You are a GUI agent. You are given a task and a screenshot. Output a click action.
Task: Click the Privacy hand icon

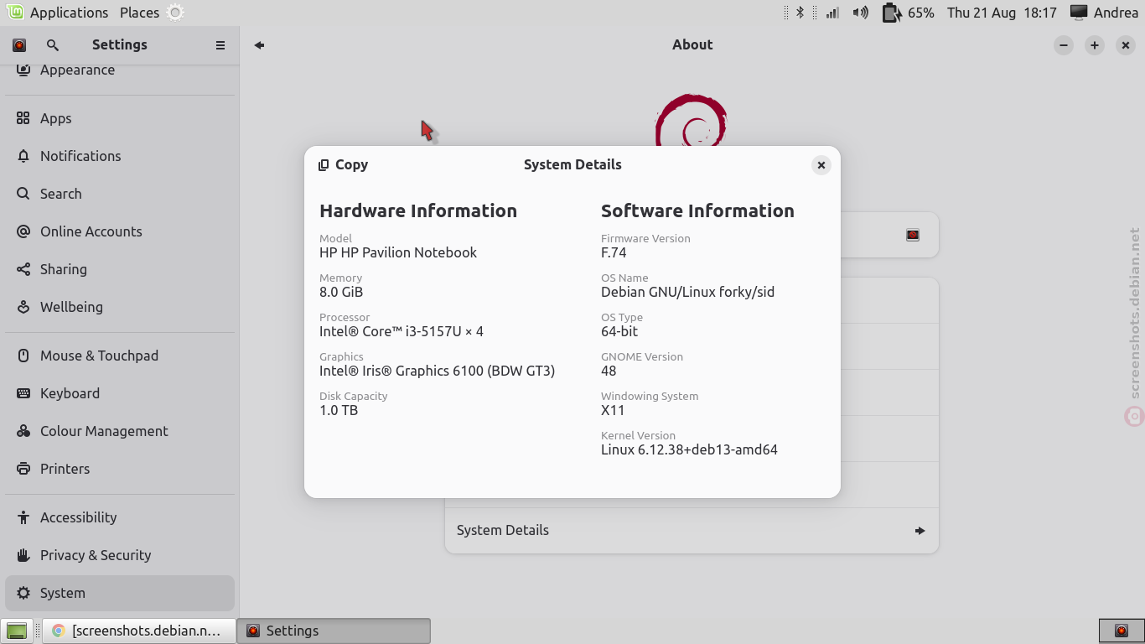click(x=23, y=555)
